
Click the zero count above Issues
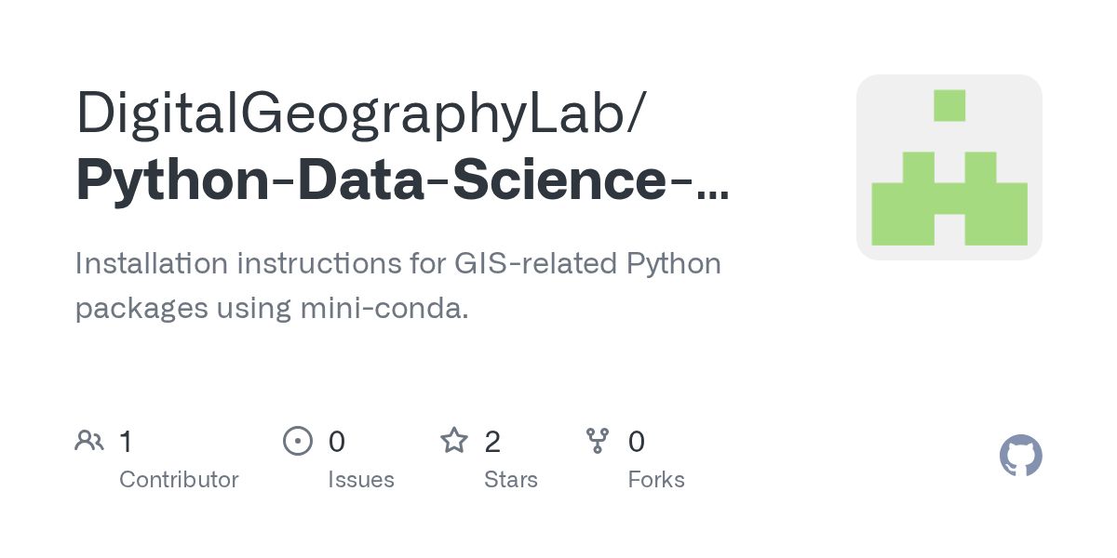click(337, 442)
